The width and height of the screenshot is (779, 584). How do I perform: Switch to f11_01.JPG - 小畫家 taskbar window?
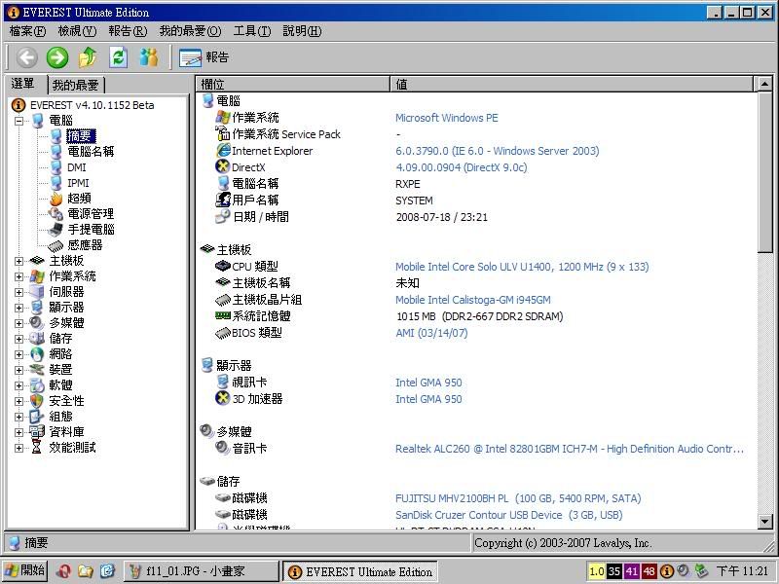click(201, 571)
